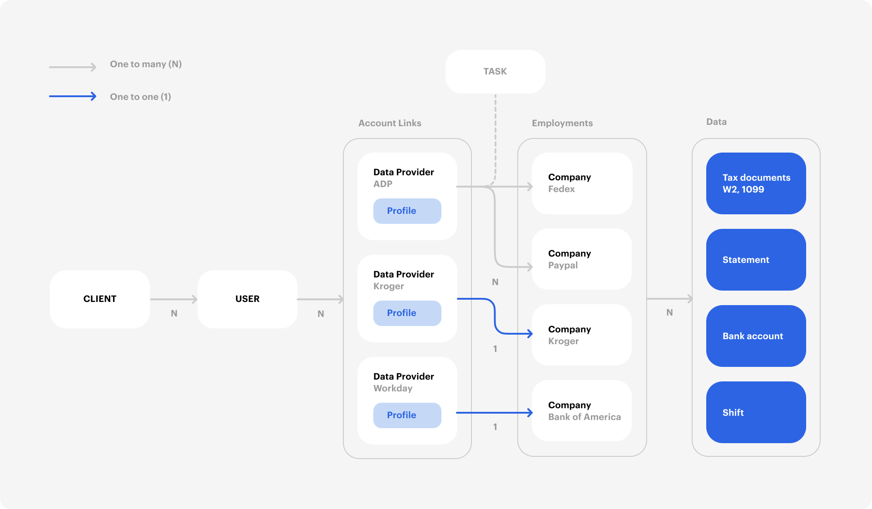Click the Profile button under ADP
This screenshot has width=872, height=509.
click(x=407, y=211)
